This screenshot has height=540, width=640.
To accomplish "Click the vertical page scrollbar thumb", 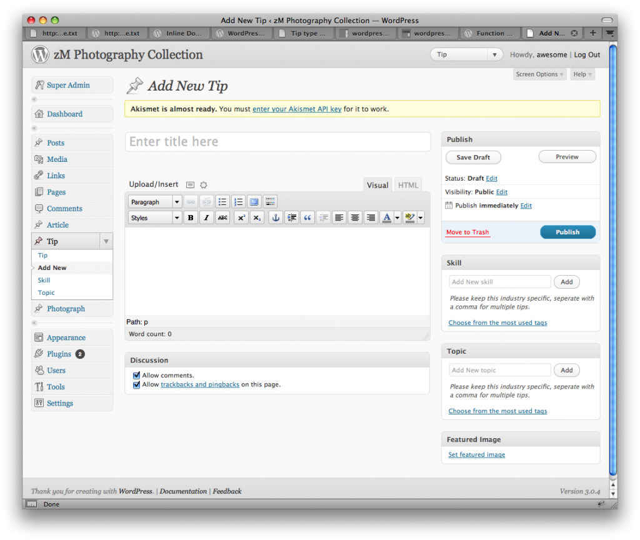I will coord(612,260).
